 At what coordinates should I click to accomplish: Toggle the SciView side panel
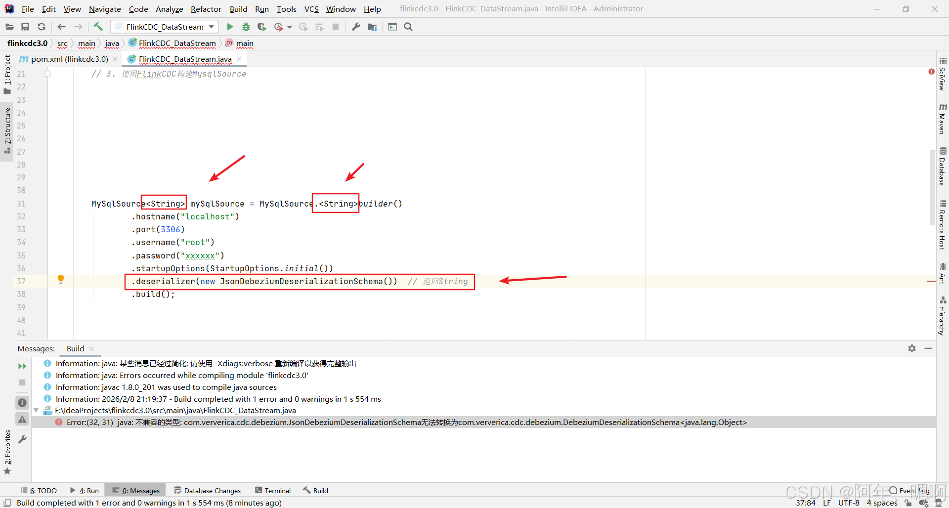(943, 74)
